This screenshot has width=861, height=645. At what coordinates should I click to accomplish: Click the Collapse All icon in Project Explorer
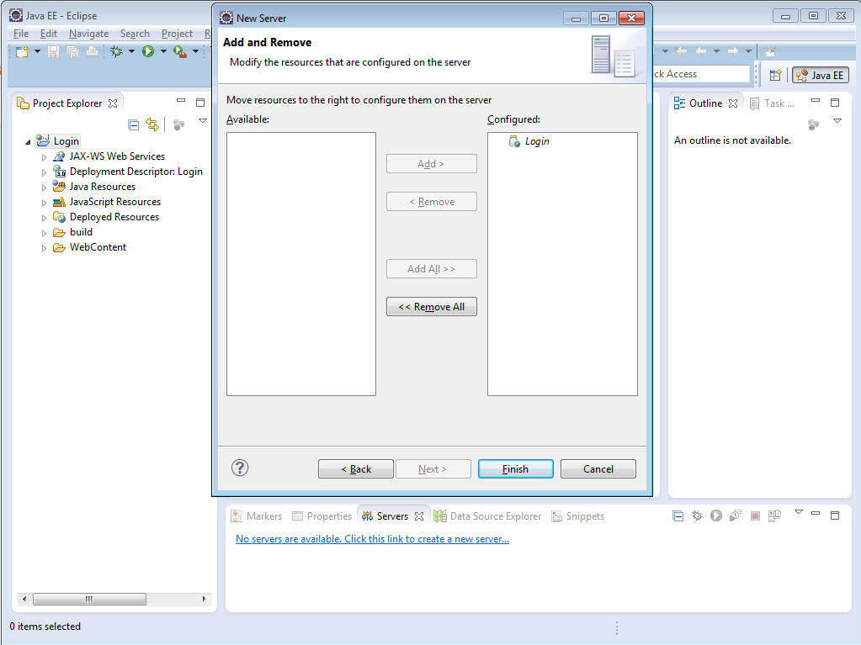[x=133, y=124]
